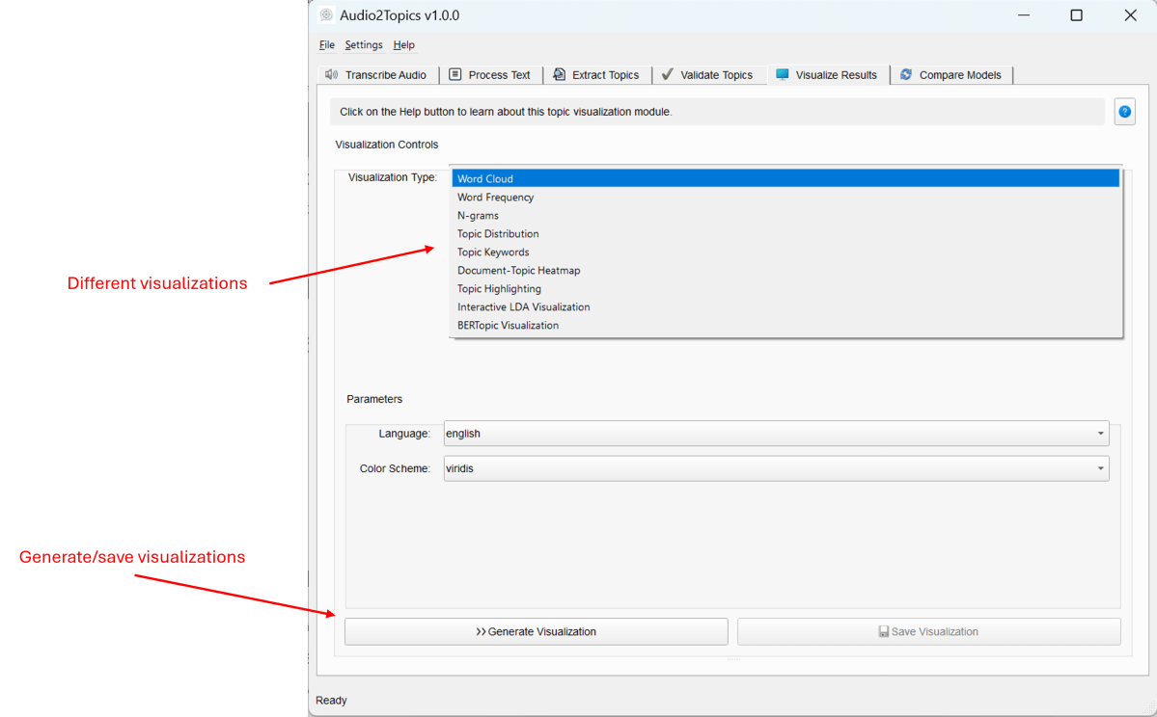The image size is (1157, 717).
Task: Choose Document-Topic Heatmap option
Action: pos(785,271)
